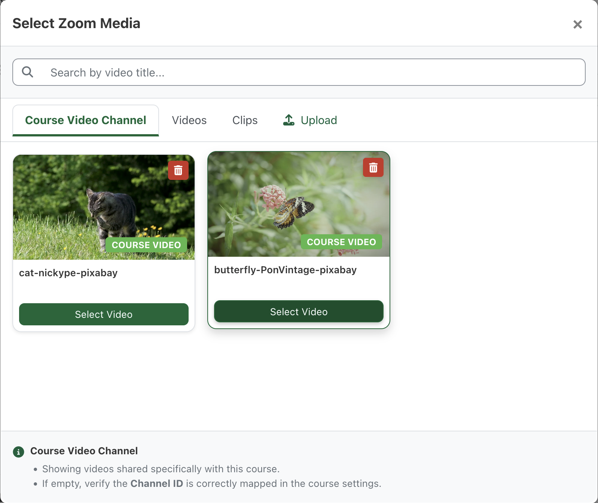Image resolution: width=598 pixels, height=503 pixels.
Task: Click the info icon beside Course Video Channel
Action: [x=19, y=452]
